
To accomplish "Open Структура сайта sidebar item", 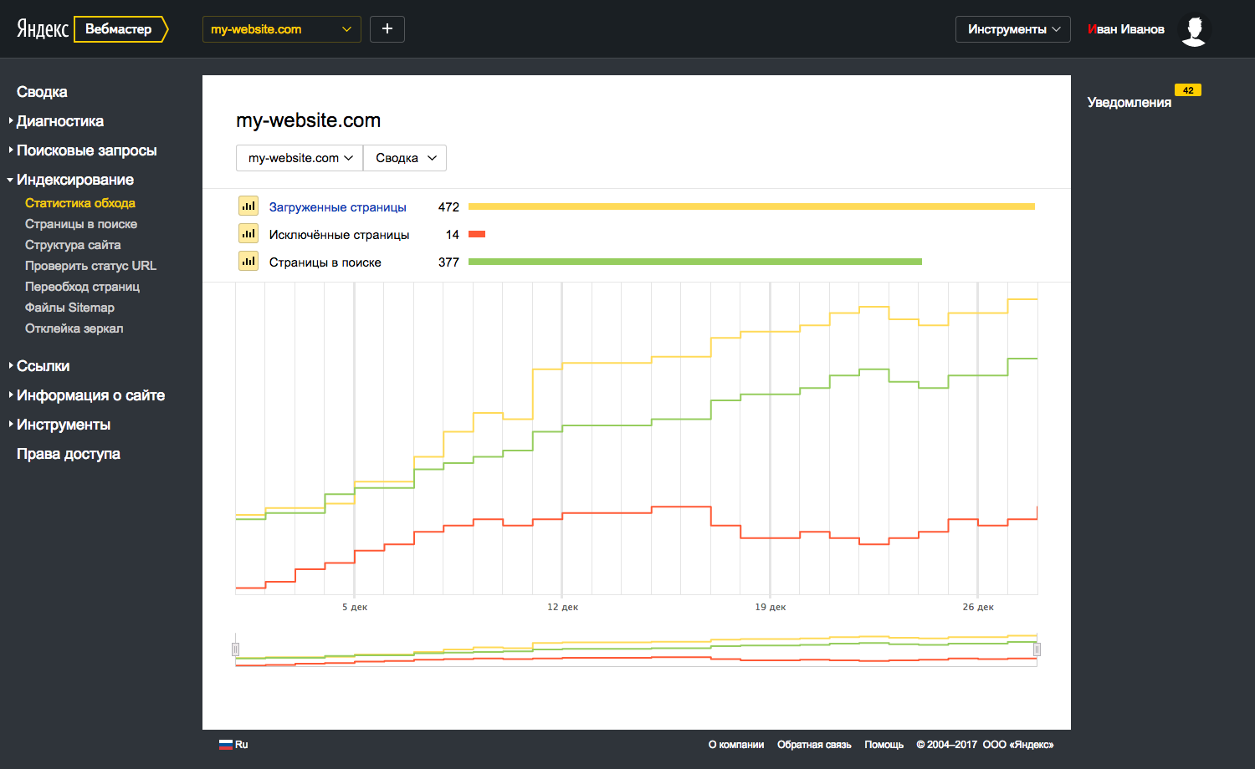I will click(73, 245).
